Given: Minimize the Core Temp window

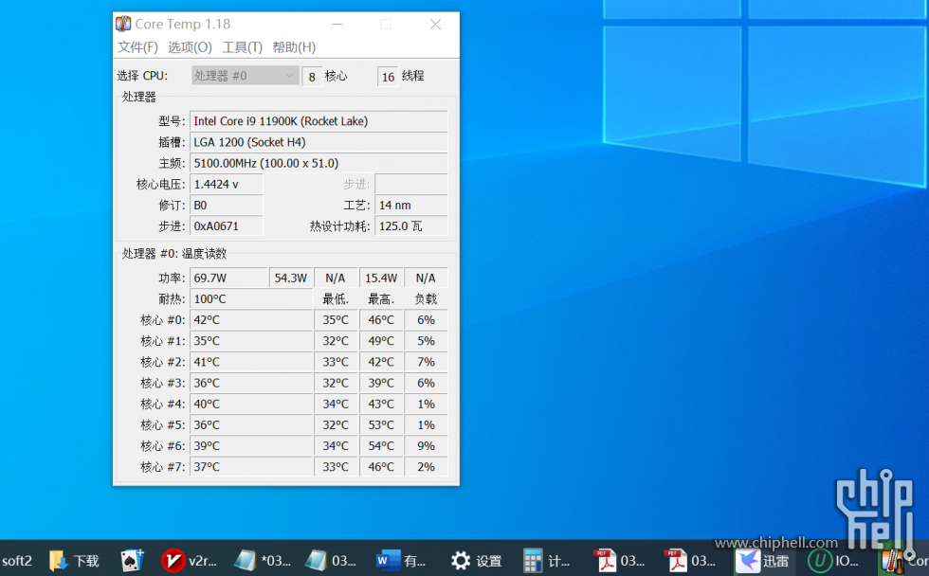Looking at the screenshot, I should 337,25.
